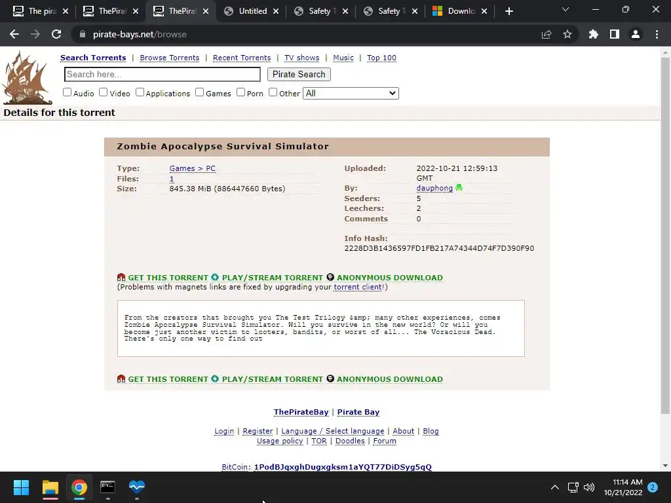
Task: Click icon beside lower ANONYMOUS DOWNLOAD
Action: point(330,379)
